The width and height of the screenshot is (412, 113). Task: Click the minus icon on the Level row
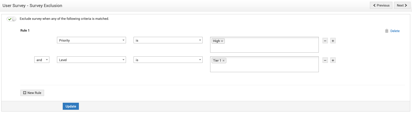click(x=325, y=60)
